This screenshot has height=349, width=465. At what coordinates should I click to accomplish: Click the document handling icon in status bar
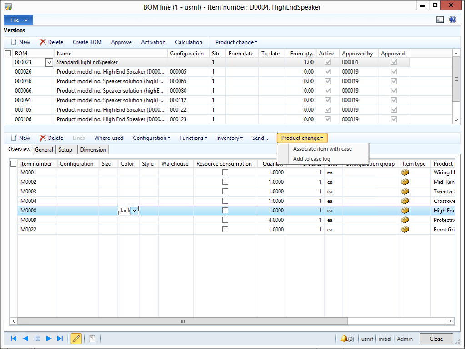click(x=91, y=339)
